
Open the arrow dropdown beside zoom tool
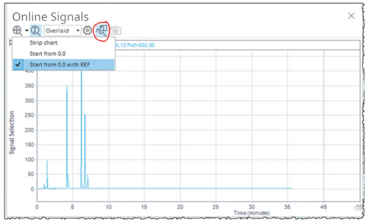click(x=26, y=31)
